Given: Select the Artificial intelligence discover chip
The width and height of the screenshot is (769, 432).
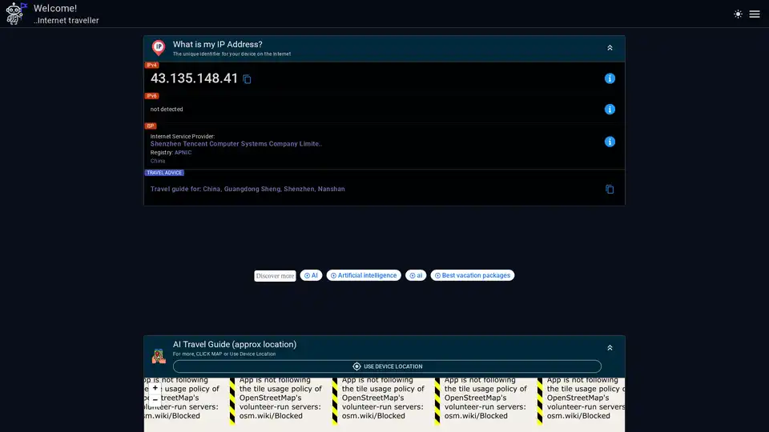Looking at the screenshot, I should [x=364, y=275].
